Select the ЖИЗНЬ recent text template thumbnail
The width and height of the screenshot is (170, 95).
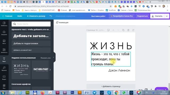(21, 70)
